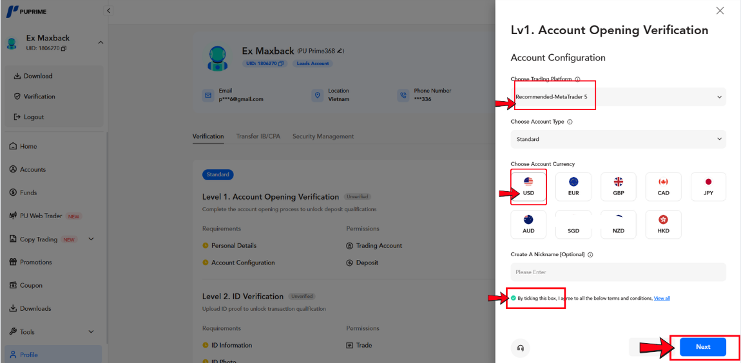Screen dimensions: 741x363
Task: Tick the terms and conditions checkbox
Action: (514, 298)
